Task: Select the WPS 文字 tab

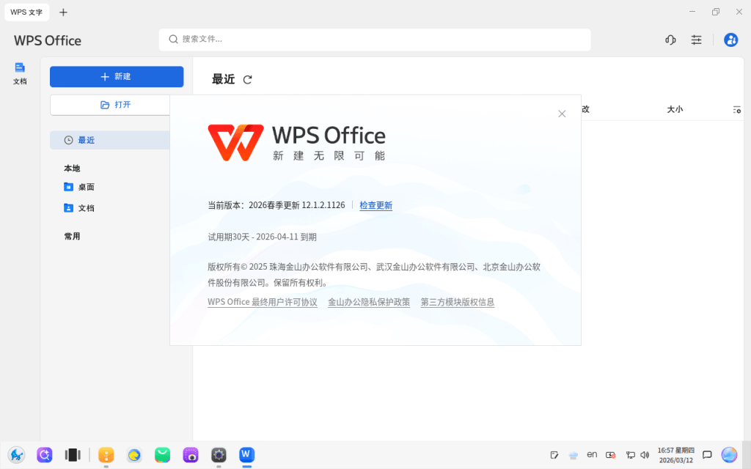Action: tap(27, 12)
